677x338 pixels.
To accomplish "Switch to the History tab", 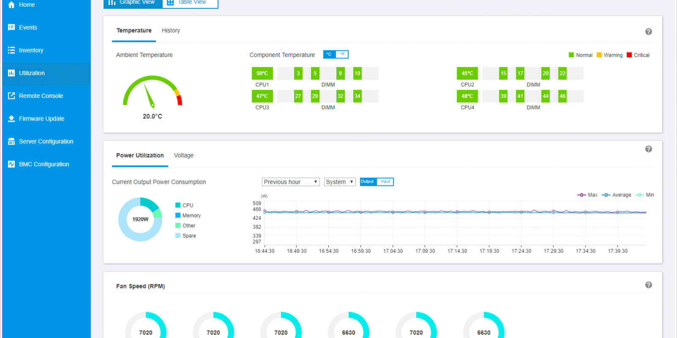I will pyautogui.click(x=171, y=30).
